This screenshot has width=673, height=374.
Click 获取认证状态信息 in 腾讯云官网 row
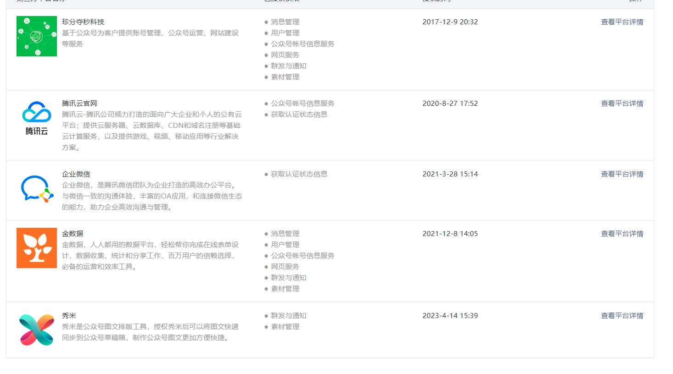pyautogui.click(x=299, y=115)
